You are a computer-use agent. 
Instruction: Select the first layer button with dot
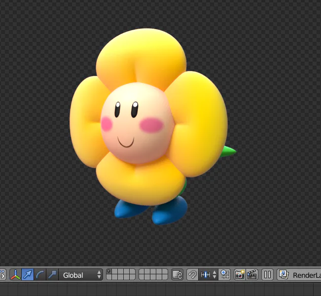109,272
